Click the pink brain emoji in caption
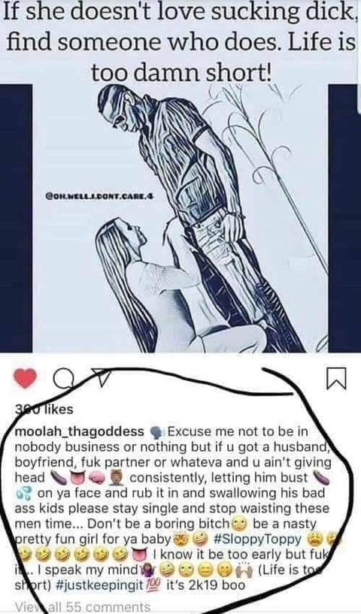This screenshot has height=614, width=361. pyautogui.click(x=96, y=478)
